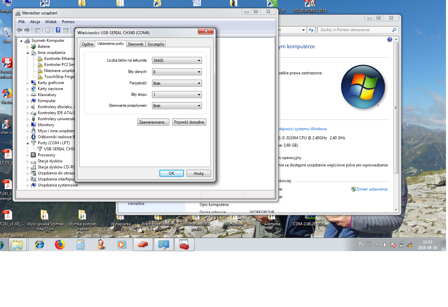Select the Szymek-Komputer root tree item

click(48, 41)
